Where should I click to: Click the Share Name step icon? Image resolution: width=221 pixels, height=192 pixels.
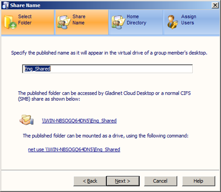pyautogui.click(x=64, y=22)
